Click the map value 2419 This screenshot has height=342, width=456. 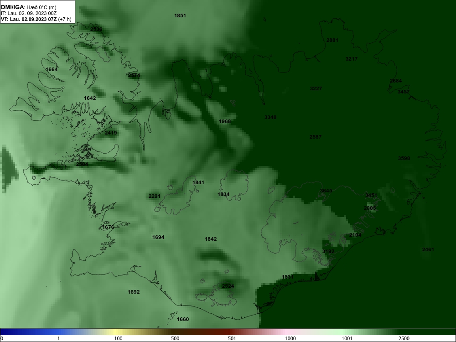[x=111, y=133]
